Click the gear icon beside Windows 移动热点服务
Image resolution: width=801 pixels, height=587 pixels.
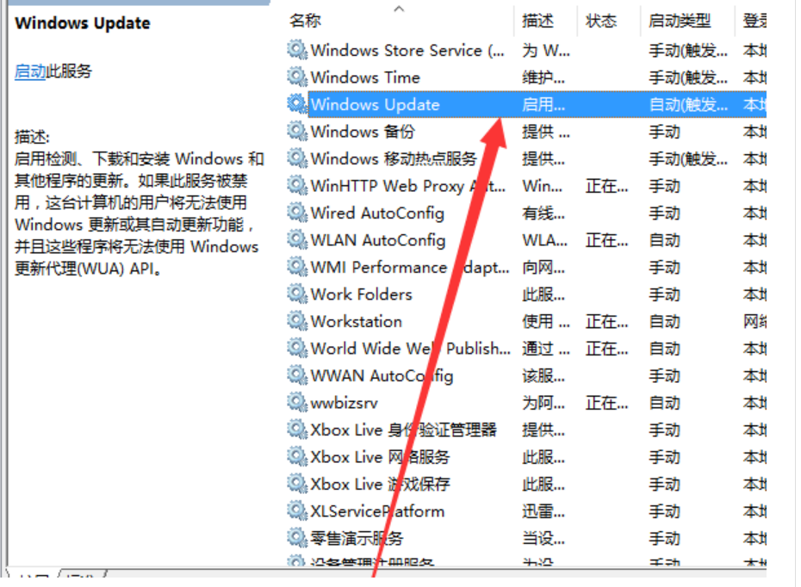coord(297,158)
